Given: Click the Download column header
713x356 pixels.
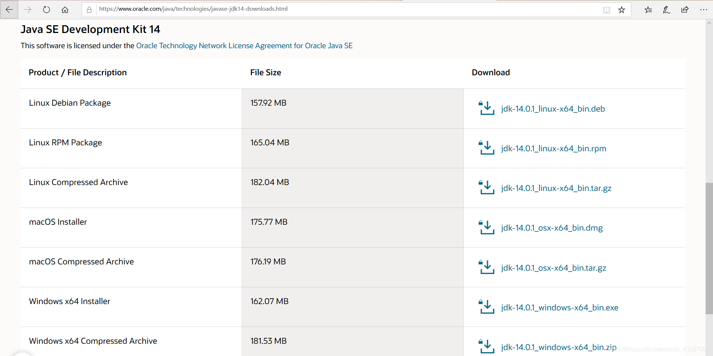Looking at the screenshot, I should click(491, 72).
